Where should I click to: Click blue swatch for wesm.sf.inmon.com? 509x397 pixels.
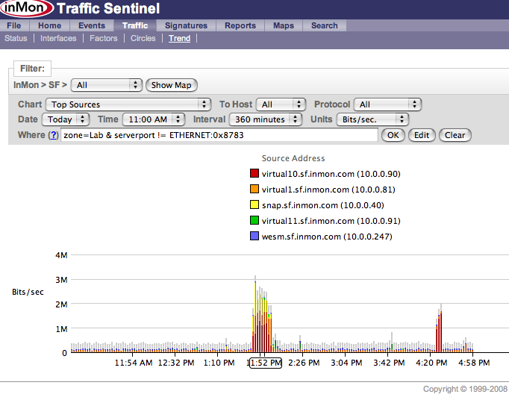coord(254,236)
